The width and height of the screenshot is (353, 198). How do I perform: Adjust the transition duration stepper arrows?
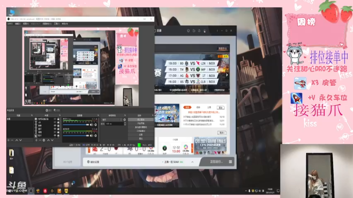point(125,124)
